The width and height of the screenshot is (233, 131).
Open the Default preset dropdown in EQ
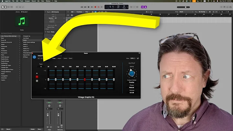point(50,56)
